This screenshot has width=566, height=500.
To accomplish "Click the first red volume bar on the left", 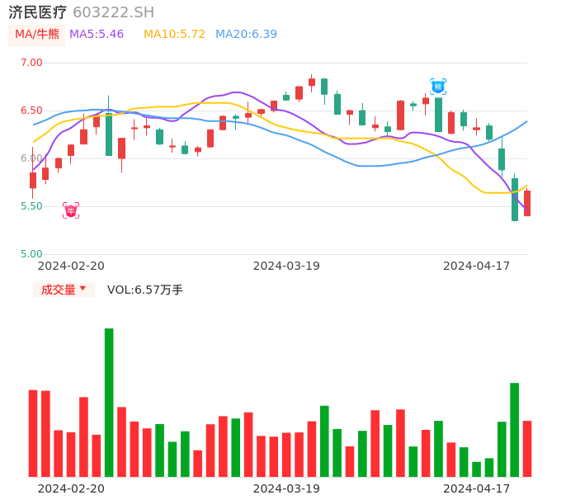I will tap(33, 433).
